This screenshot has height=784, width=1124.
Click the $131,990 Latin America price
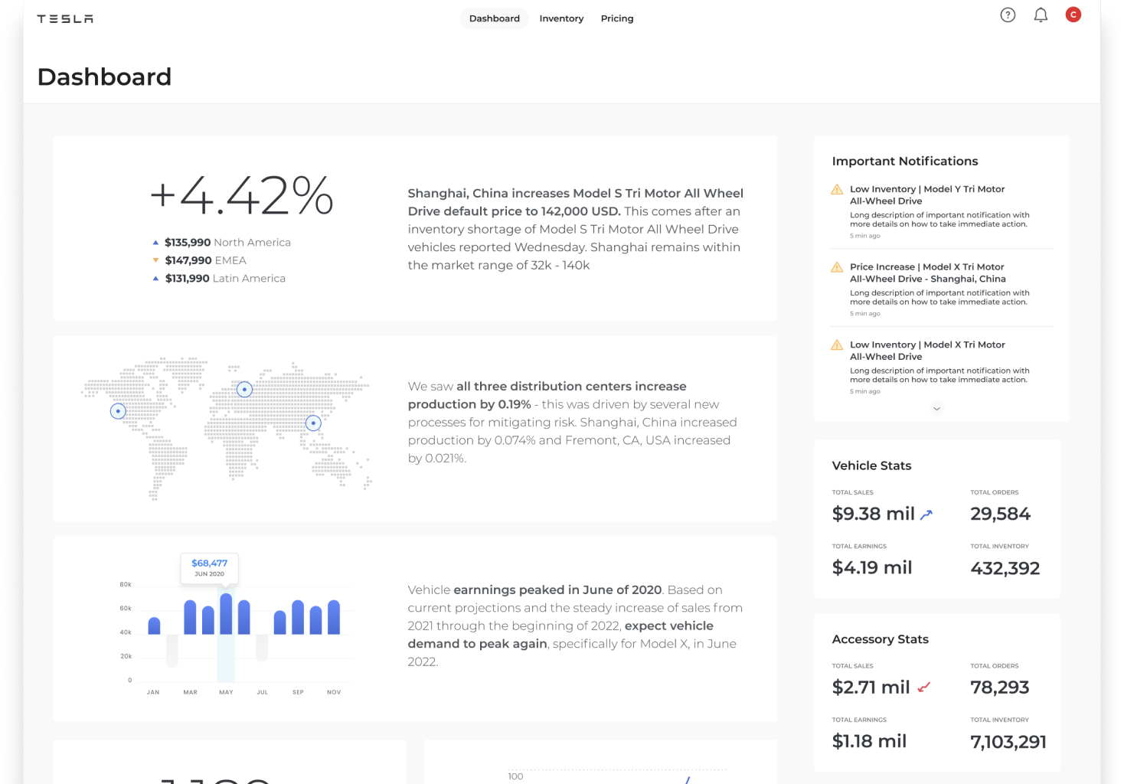(188, 279)
